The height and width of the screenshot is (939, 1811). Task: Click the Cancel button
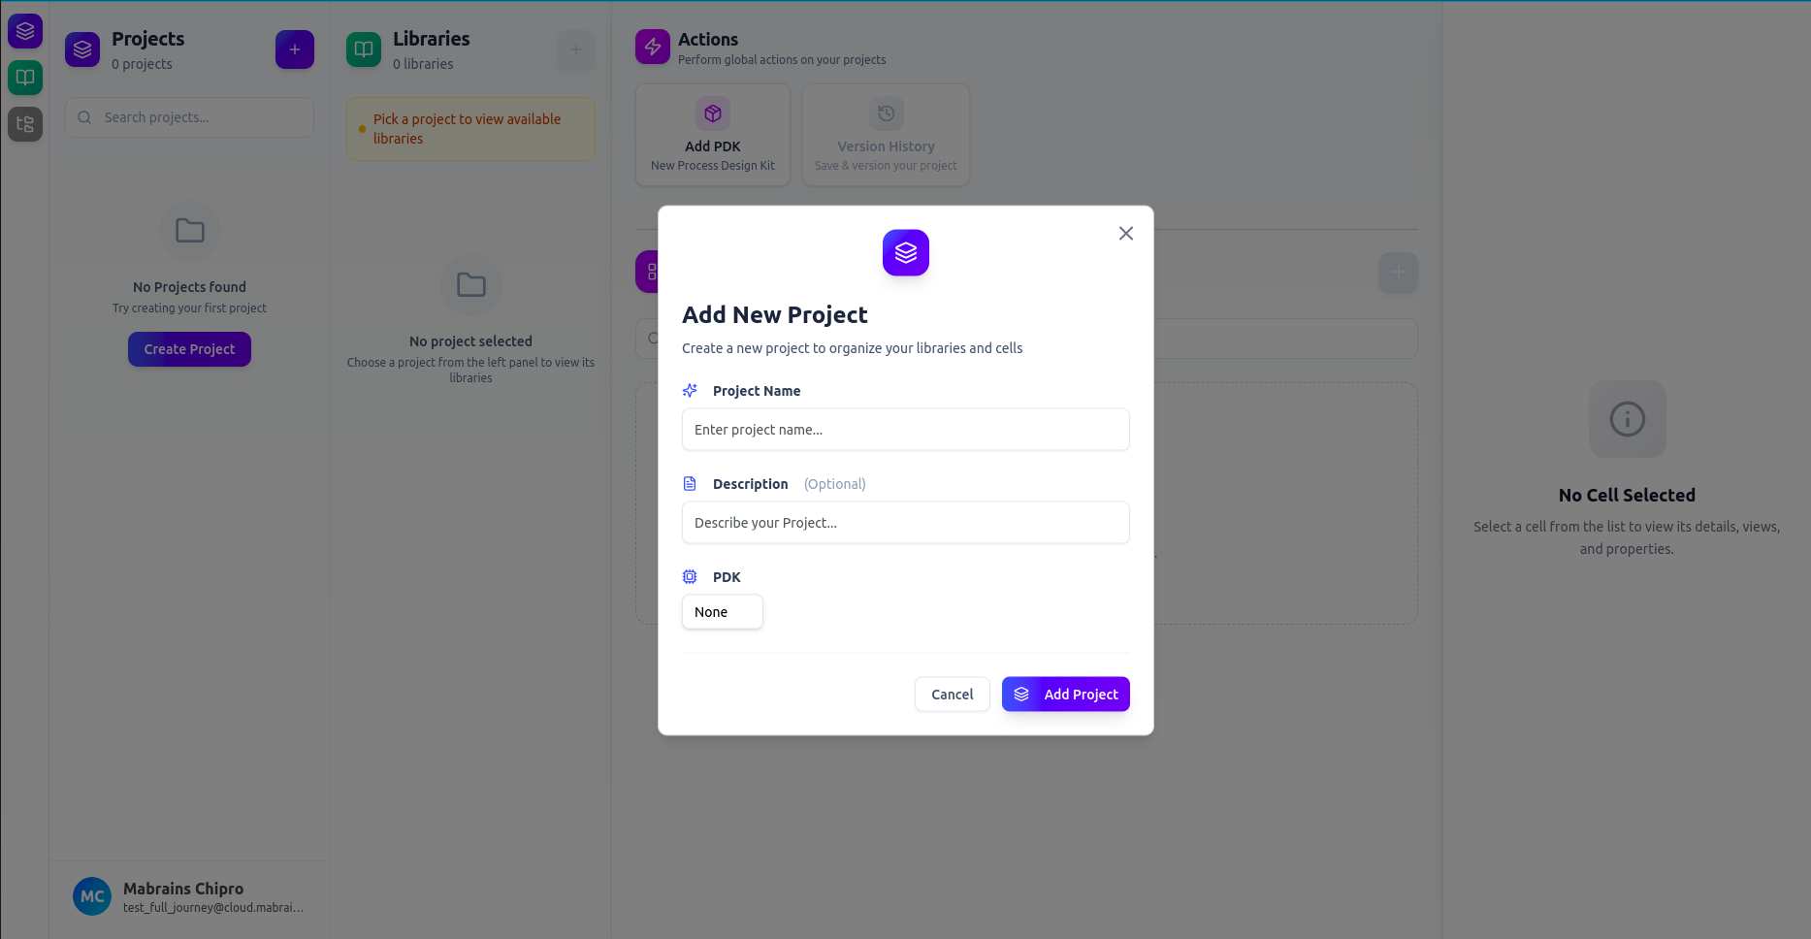952,694
